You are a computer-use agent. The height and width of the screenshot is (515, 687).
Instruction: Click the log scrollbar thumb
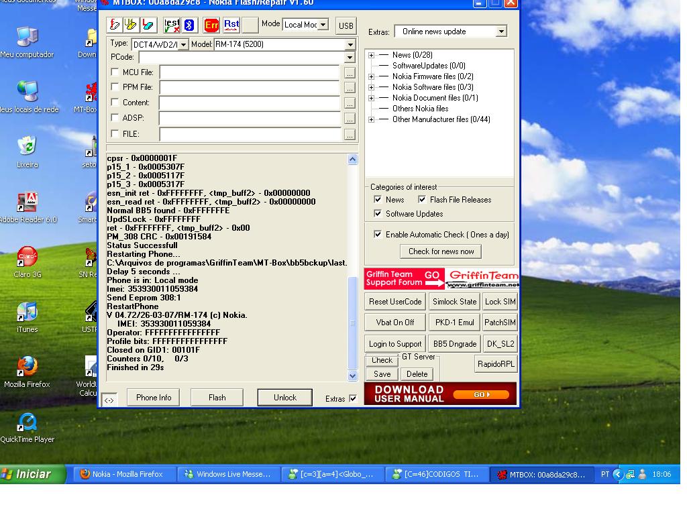click(x=352, y=323)
